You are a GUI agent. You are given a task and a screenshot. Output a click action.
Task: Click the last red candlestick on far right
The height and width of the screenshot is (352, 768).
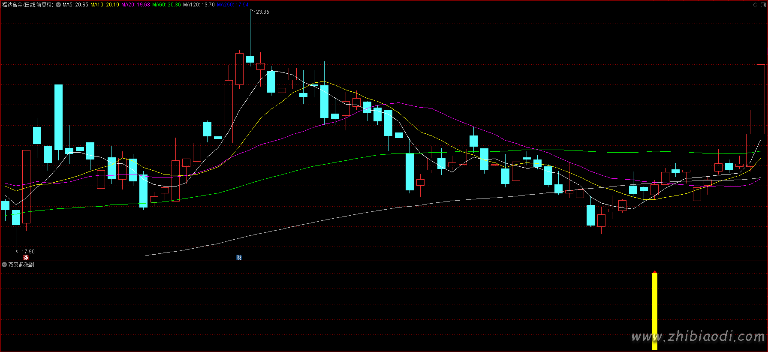point(761,99)
